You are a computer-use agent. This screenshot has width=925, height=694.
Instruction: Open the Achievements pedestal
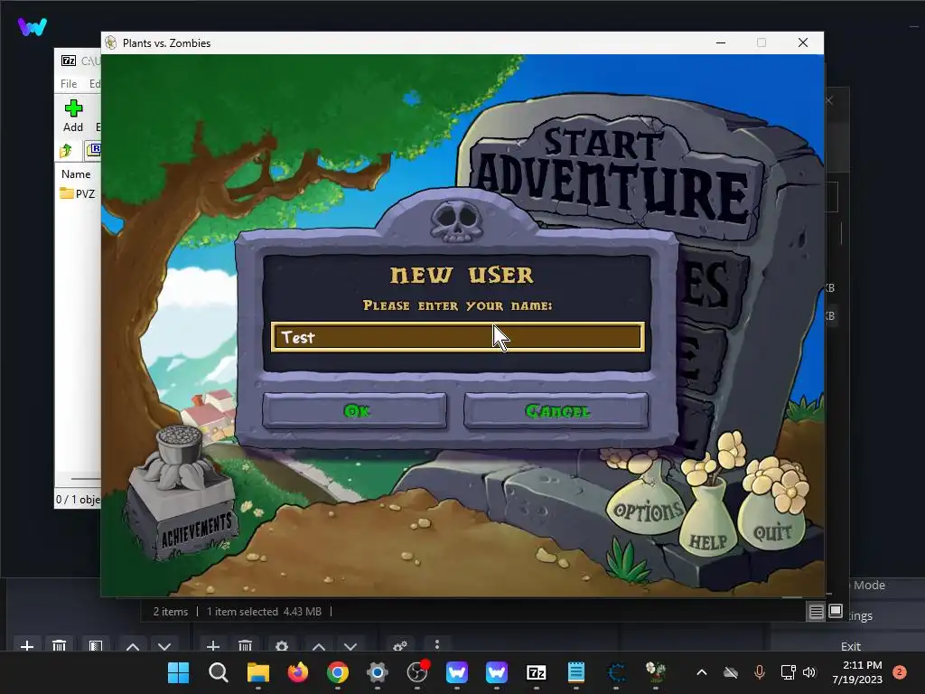182,496
